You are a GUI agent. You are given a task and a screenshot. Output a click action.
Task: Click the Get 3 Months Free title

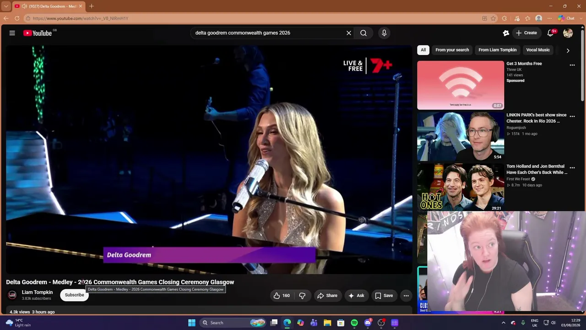pos(524,64)
